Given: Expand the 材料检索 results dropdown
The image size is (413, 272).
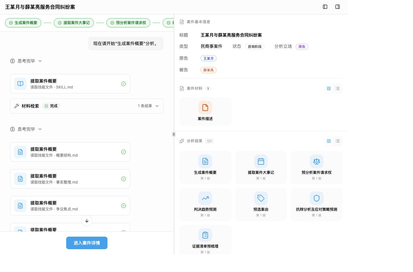Looking at the screenshot, I should [157, 106].
